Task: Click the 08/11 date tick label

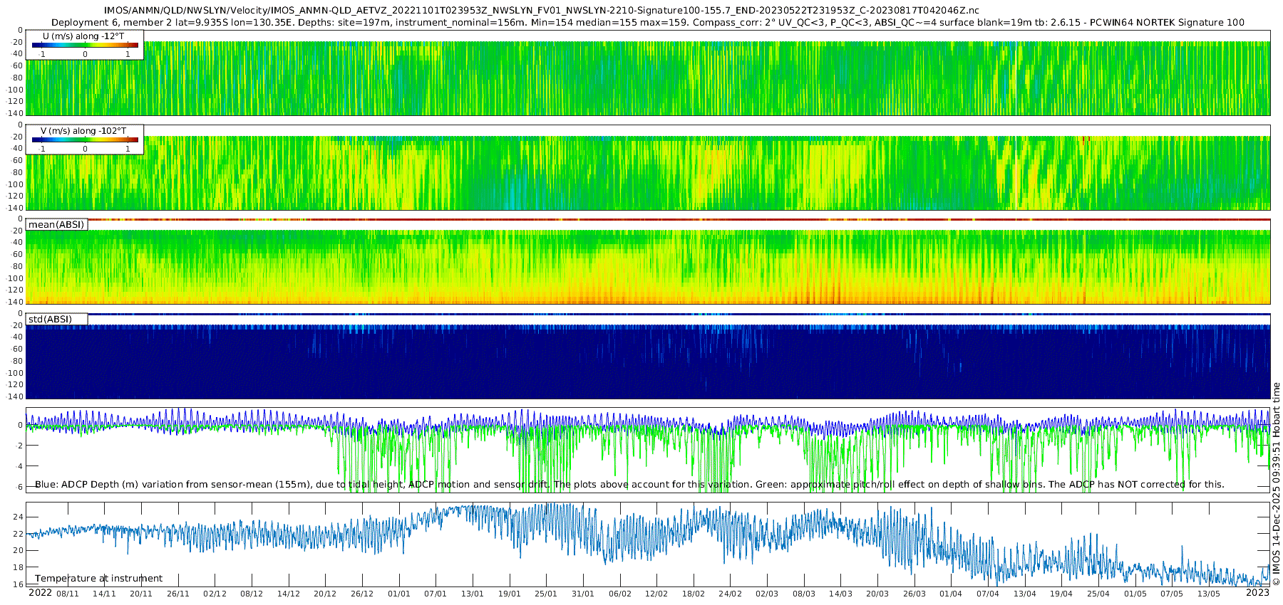Action: (x=67, y=594)
